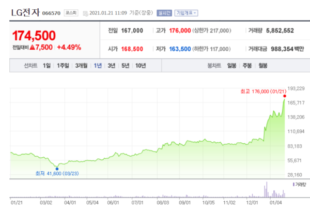Click the 최저 41,600 (03/23) label
The image size is (310, 211).
tap(57, 174)
